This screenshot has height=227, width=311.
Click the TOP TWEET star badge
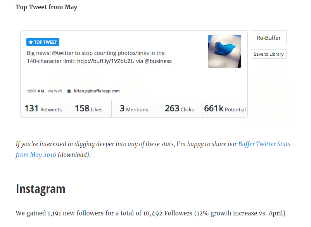click(x=43, y=42)
